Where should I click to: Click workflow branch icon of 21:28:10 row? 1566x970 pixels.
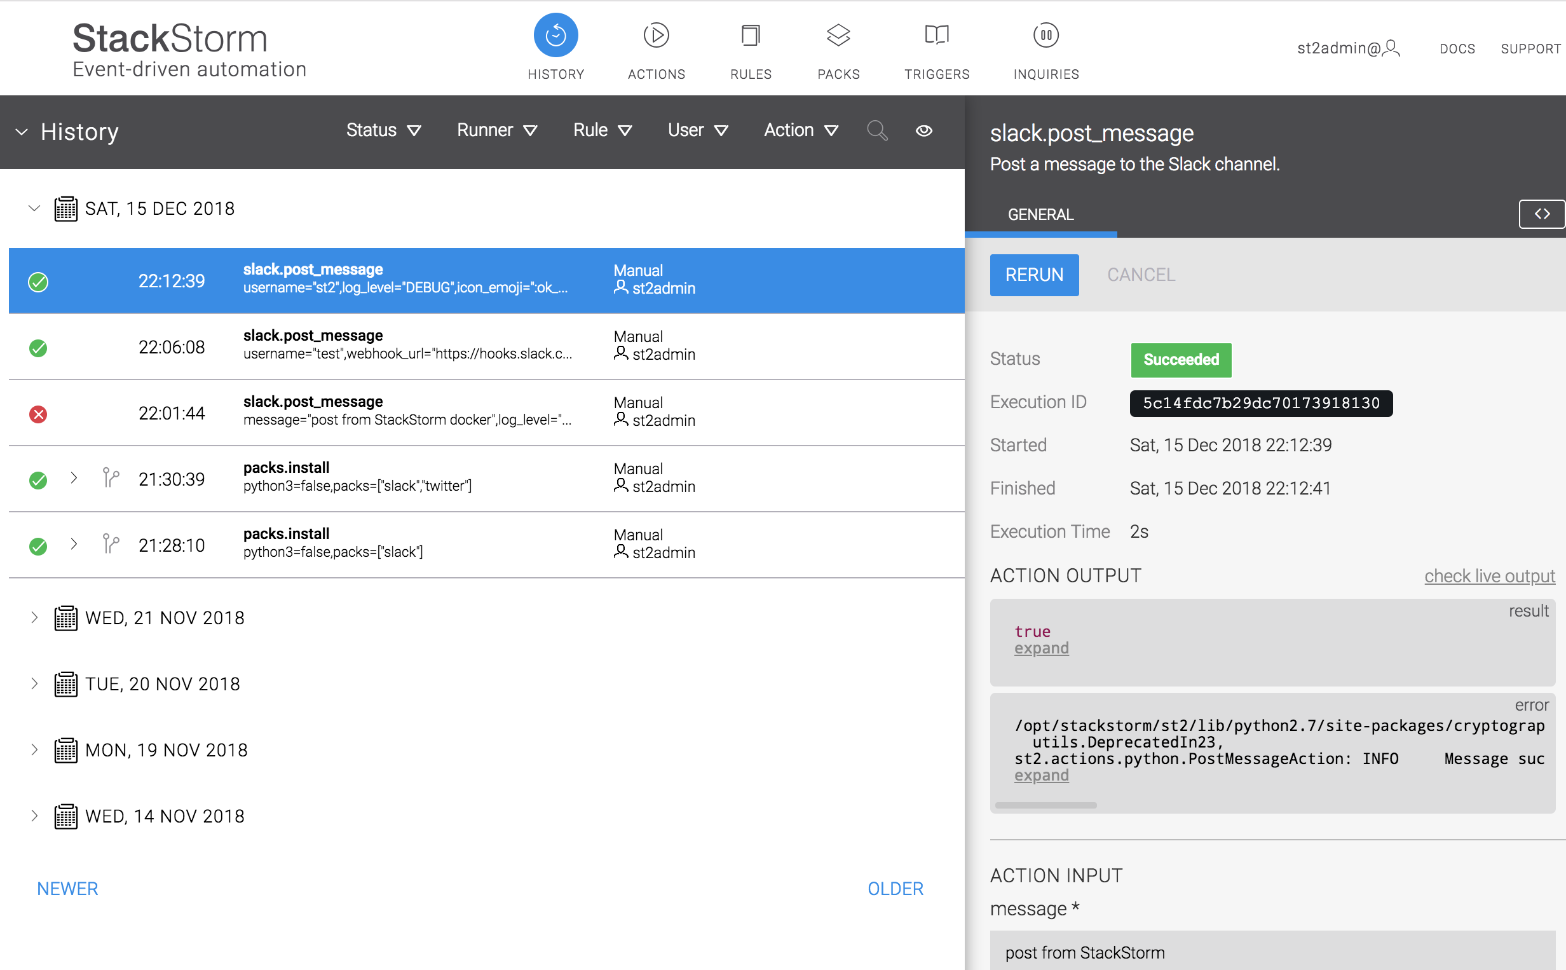(x=111, y=543)
